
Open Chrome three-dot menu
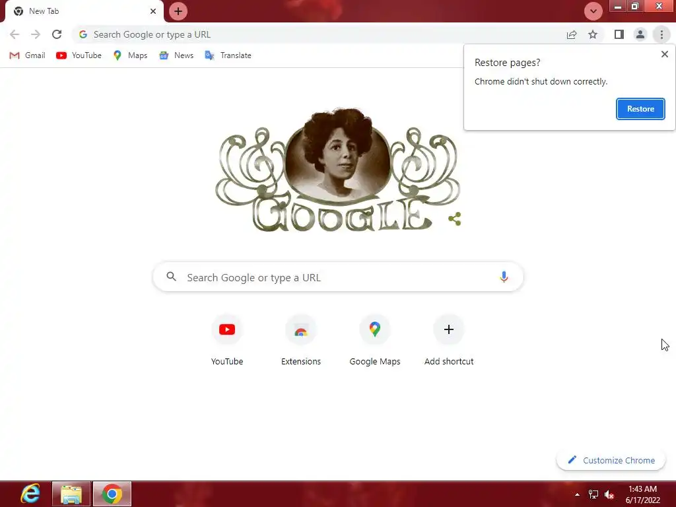coord(661,34)
